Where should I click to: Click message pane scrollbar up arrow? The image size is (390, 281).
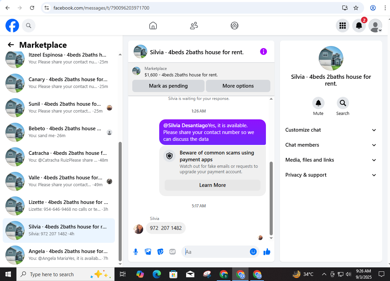point(271,99)
